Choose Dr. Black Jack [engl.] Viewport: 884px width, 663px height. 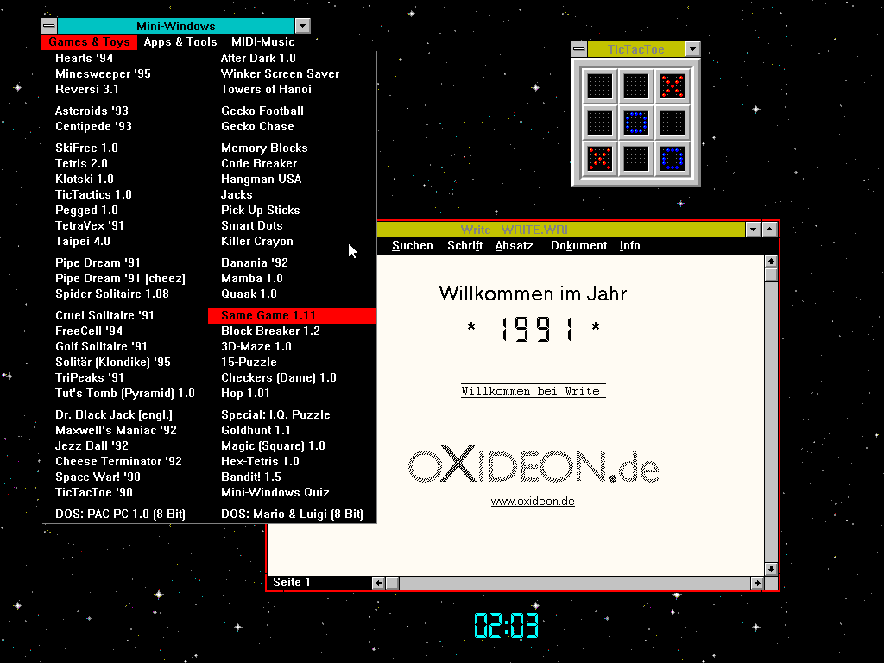pos(113,415)
